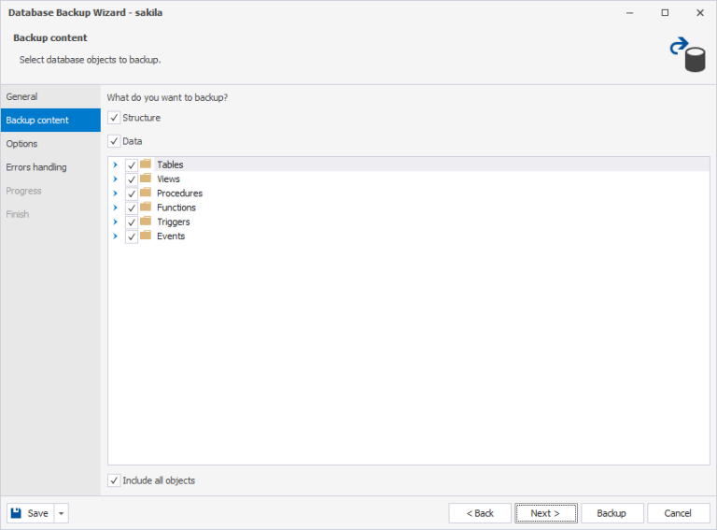Click the Views folder icon
This screenshot has width=717, height=530.
(x=146, y=179)
